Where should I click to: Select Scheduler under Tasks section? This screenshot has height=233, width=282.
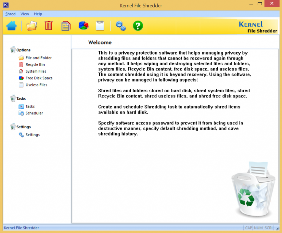(x=34, y=113)
